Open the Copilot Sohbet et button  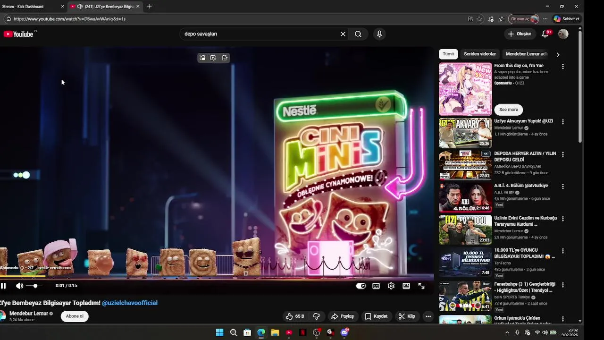click(567, 19)
